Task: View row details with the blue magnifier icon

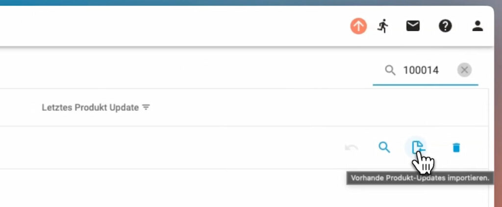Action: pyautogui.click(x=384, y=147)
